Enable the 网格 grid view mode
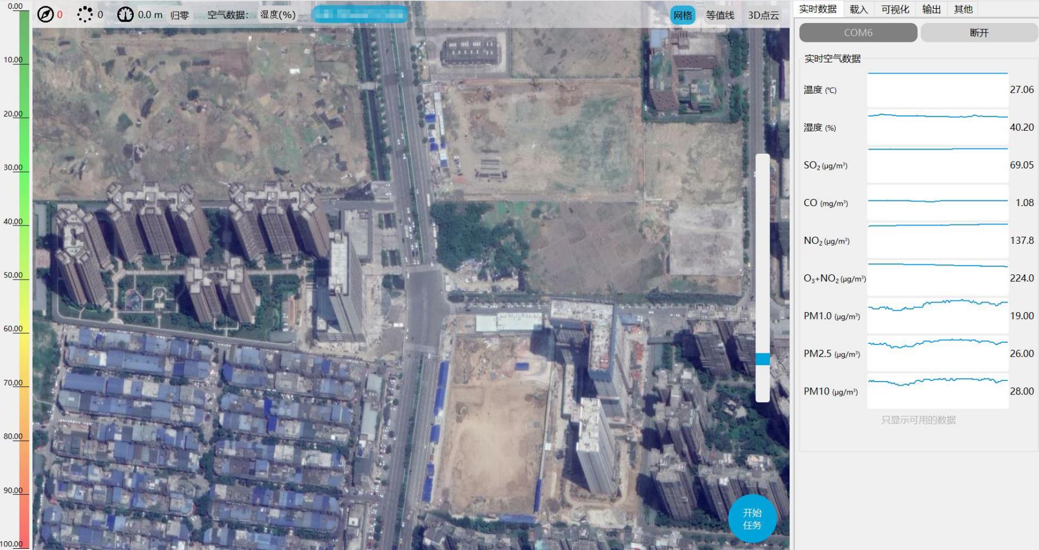The width and height of the screenshot is (1039, 550). pos(684,15)
